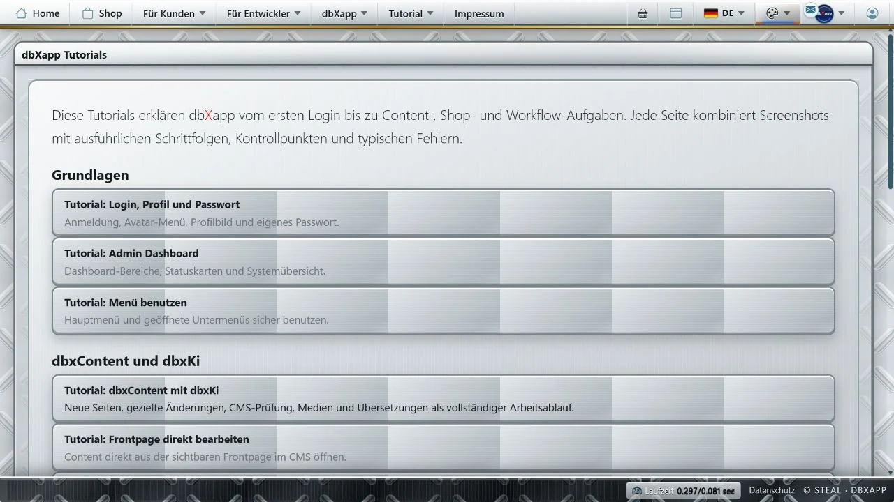894x502 pixels.
Task: Click the user account avatar icon
Action: pos(872,13)
